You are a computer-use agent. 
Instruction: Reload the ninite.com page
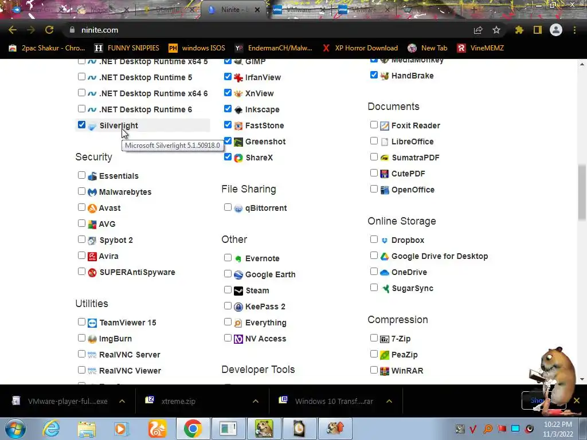(x=49, y=30)
